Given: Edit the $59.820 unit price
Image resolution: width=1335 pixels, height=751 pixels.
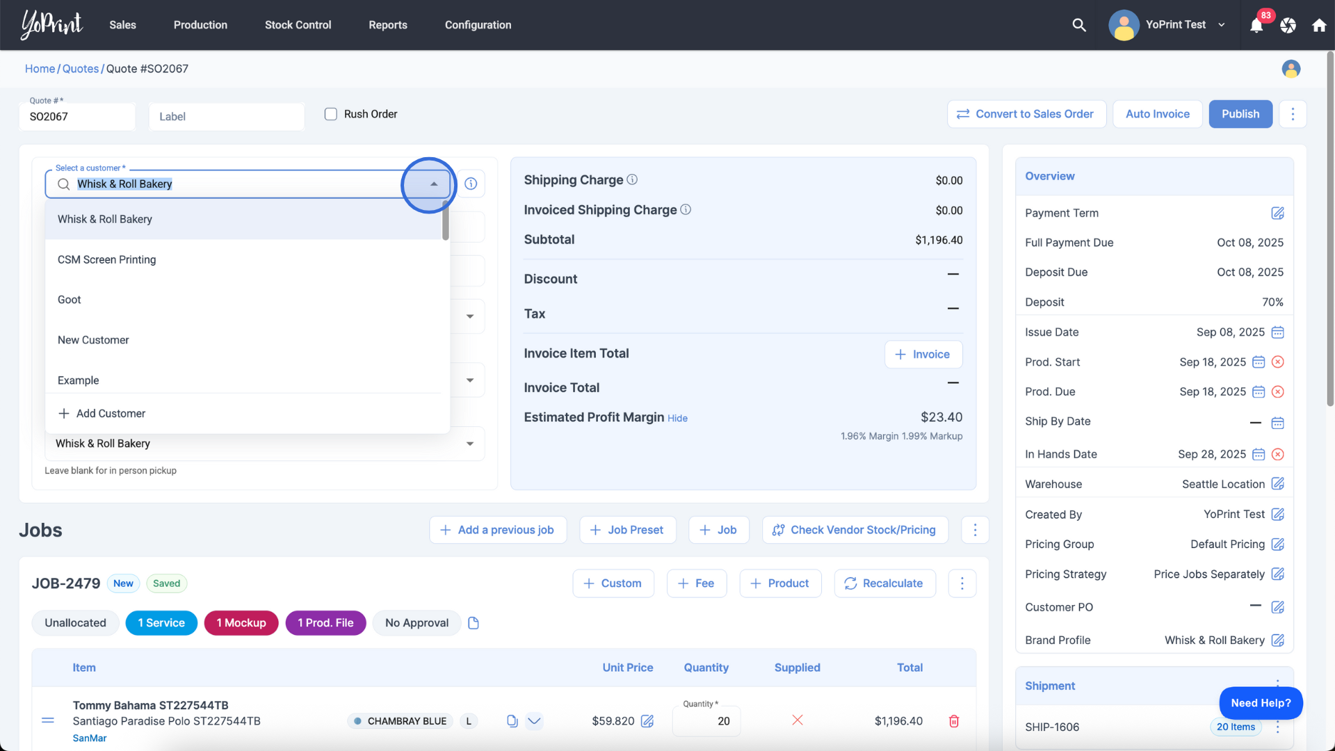Looking at the screenshot, I should click(x=647, y=721).
